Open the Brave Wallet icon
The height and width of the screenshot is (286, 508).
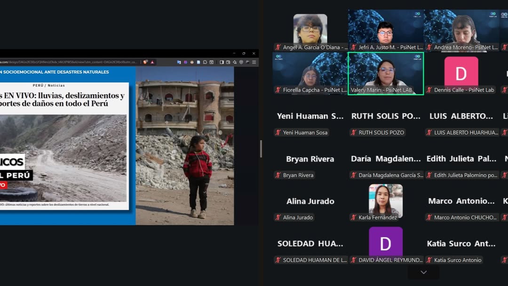pos(228,62)
